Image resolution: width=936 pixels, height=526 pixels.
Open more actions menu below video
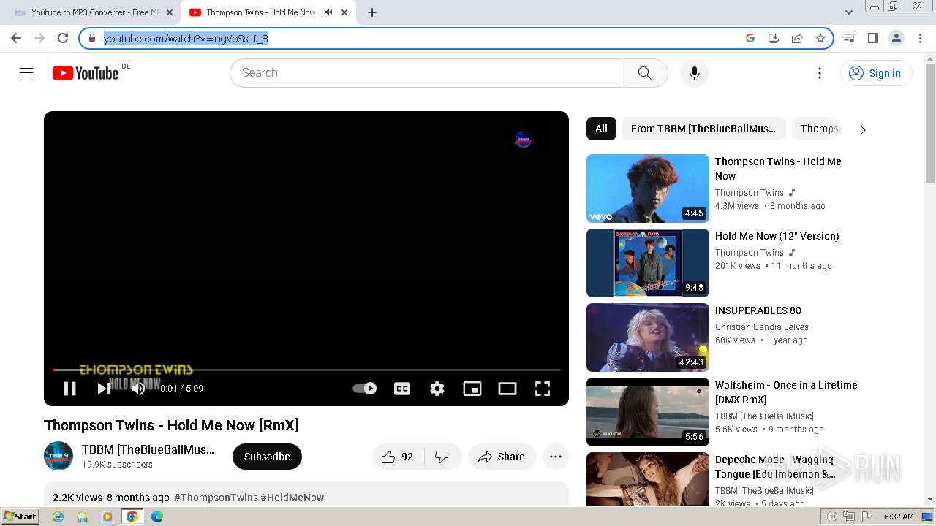point(556,457)
